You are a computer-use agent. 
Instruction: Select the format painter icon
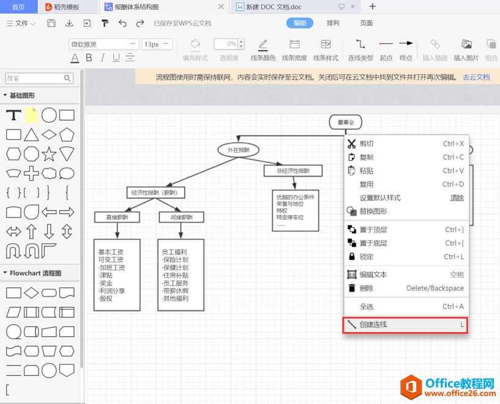tap(105, 23)
